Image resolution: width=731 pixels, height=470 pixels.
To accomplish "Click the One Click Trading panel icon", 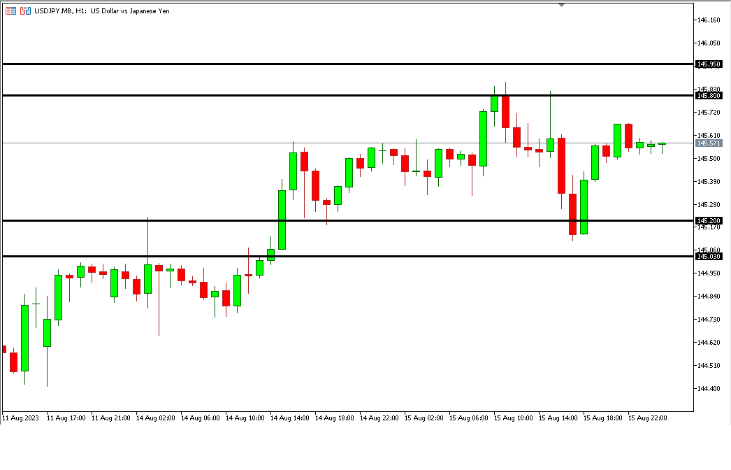I will click(x=10, y=10).
